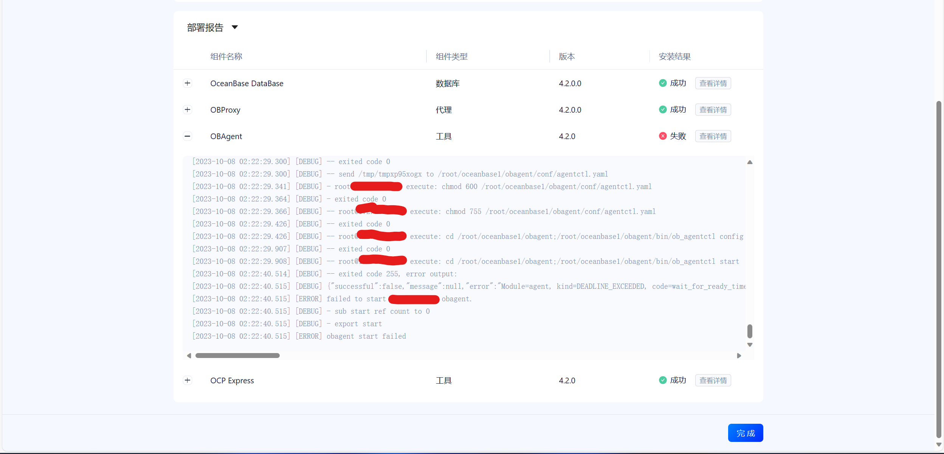The width and height of the screenshot is (944, 454).
Task: Click the 代理 type cell
Action: (443, 110)
